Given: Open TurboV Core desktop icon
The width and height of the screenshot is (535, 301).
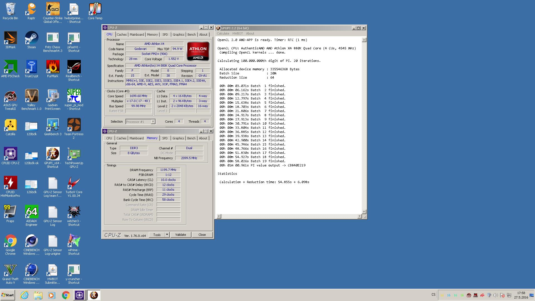Looking at the screenshot, I should point(74,187).
